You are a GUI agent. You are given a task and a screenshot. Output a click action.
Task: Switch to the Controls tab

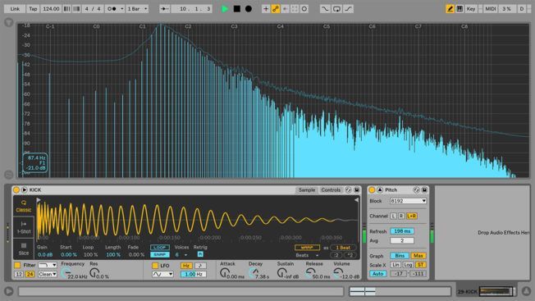[331, 190]
